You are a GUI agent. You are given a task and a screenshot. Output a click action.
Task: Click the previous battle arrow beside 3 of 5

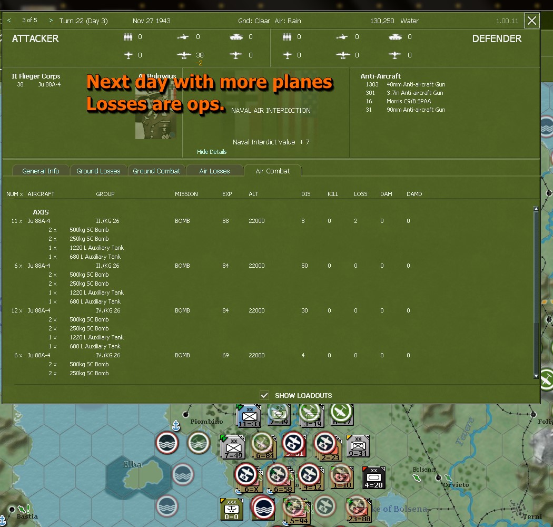pos(8,21)
